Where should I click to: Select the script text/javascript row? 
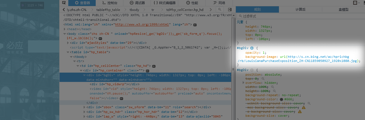145,47
